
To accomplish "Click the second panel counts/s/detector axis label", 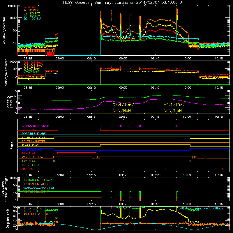I will pyautogui.click(x=6, y=73).
